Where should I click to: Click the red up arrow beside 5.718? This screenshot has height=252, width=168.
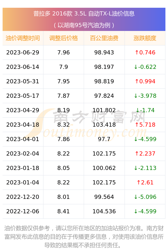137,125
